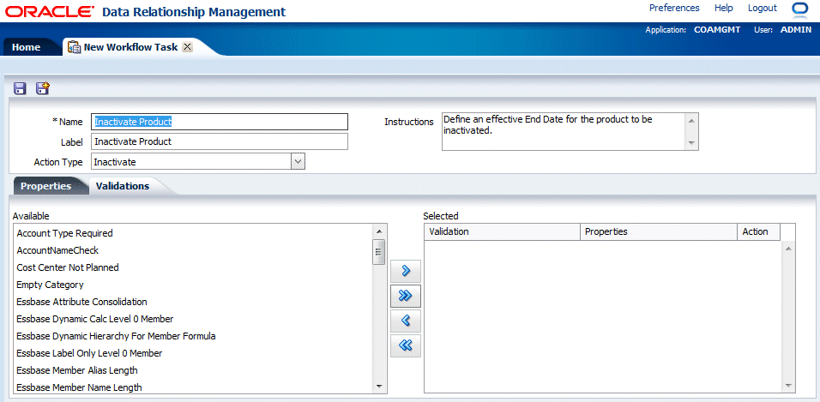Image resolution: width=820 pixels, height=402 pixels.
Task: Select the Validations tab
Action: point(123,186)
